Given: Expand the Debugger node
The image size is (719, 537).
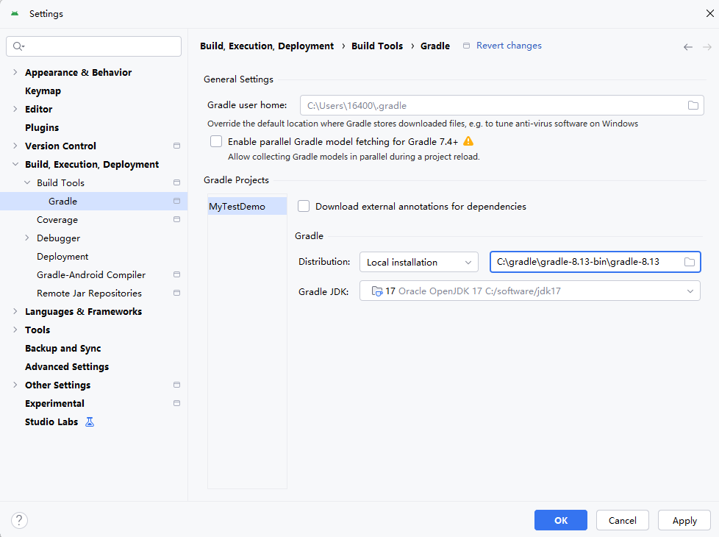Looking at the screenshot, I should point(27,238).
